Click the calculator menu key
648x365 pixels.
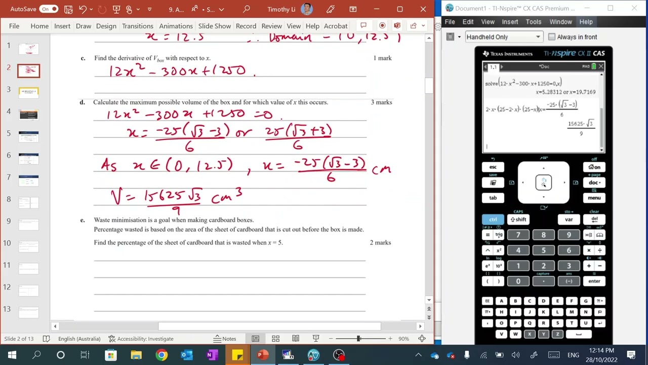coord(594,198)
